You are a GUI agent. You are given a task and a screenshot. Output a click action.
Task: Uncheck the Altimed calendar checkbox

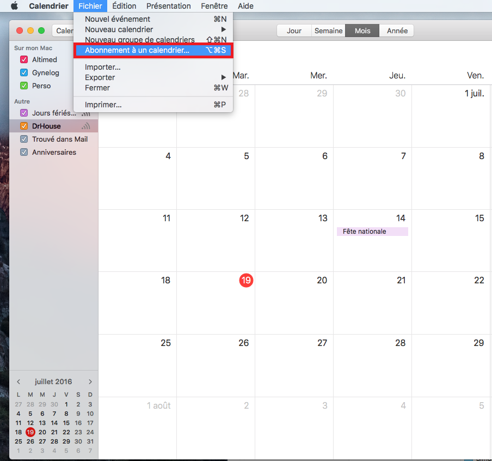pyautogui.click(x=24, y=60)
